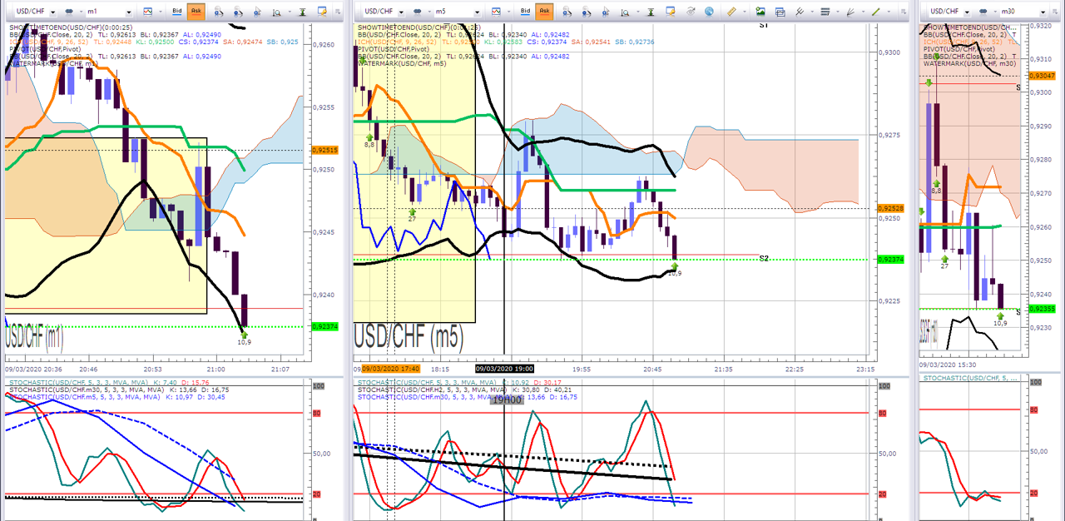Screen dimensions: 1065x521
Task: Zoom in on the m1 chart
Action: click(218, 12)
